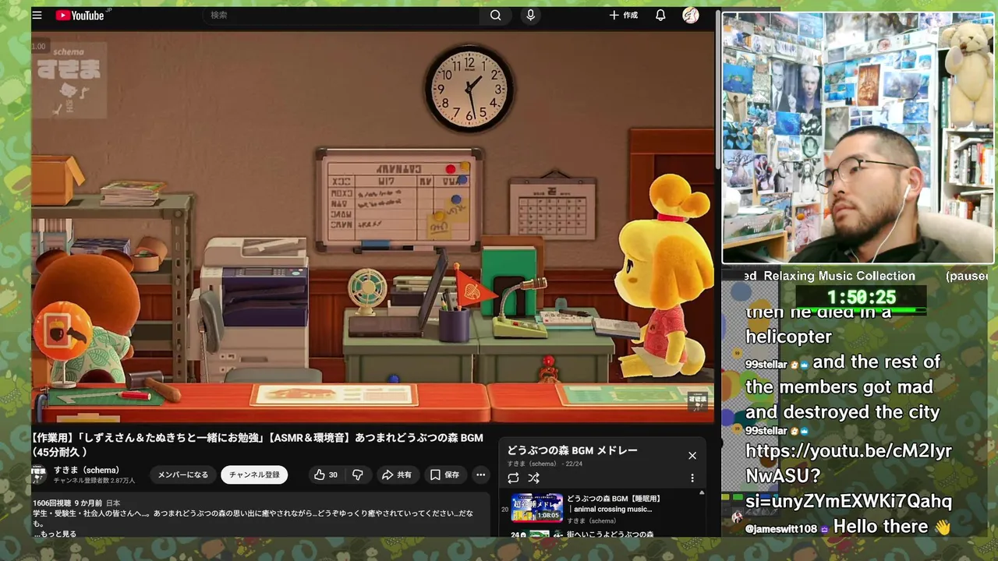This screenshot has width=998, height=561.
Task: Click the Relaxing Music Collection now-playing text
Action: [839, 276]
